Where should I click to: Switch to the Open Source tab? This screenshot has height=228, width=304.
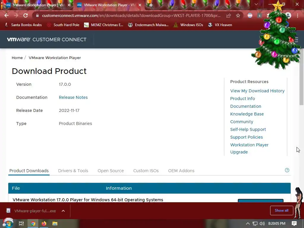(110, 171)
